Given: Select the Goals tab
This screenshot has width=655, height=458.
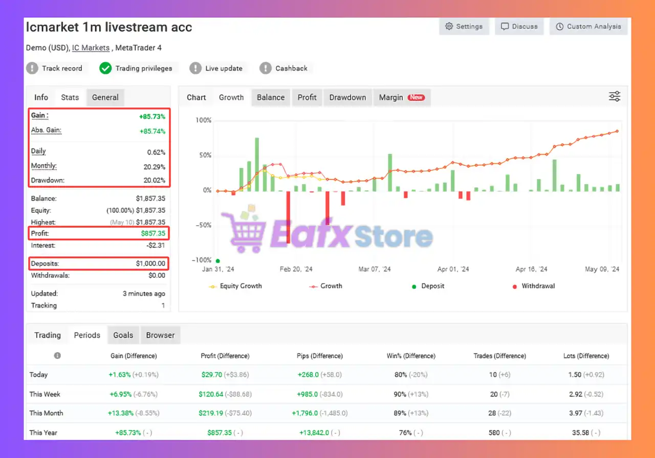Looking at the screenshot, I should coord(123,335).
